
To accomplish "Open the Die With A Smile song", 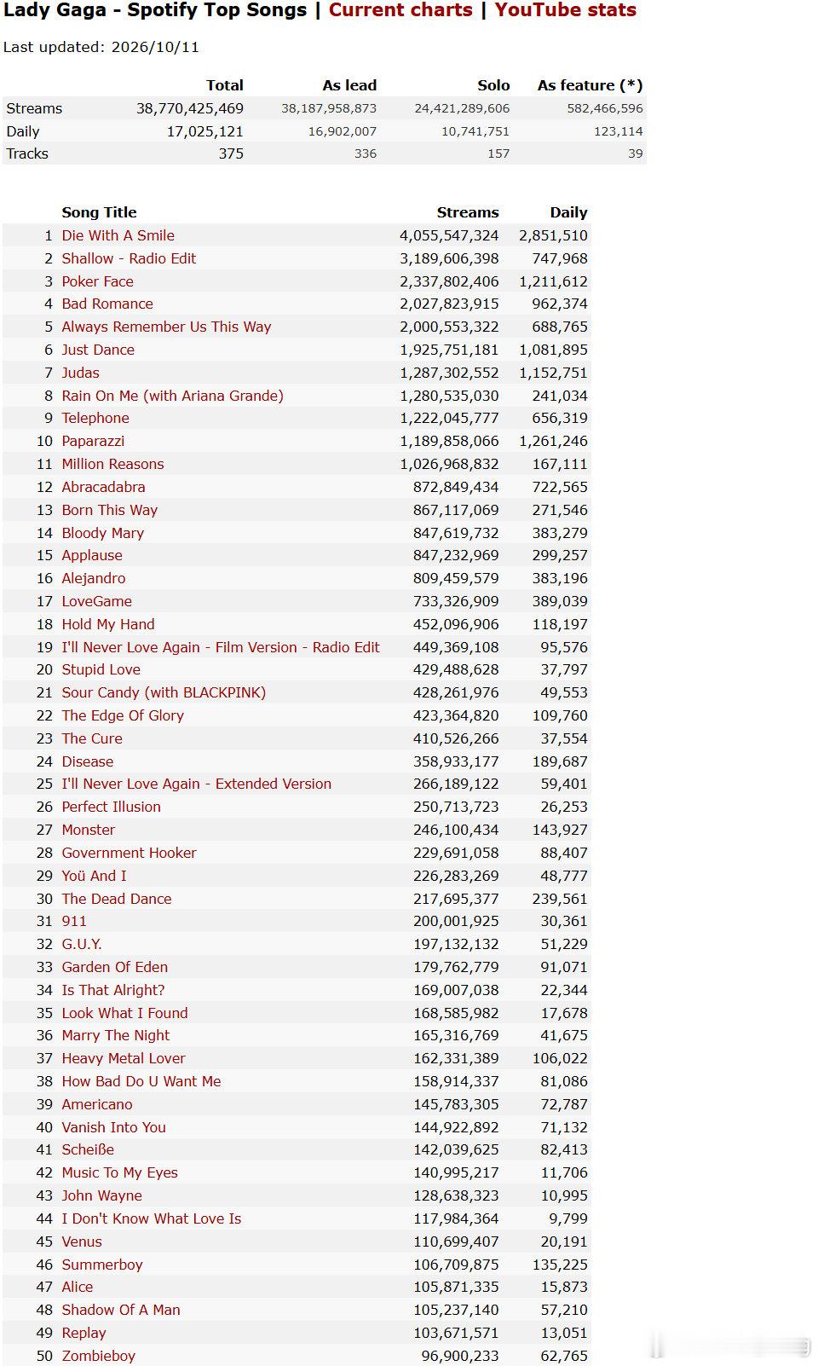I will click(x=118, y=235).
